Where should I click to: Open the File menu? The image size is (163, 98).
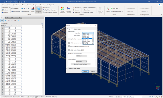3,5
